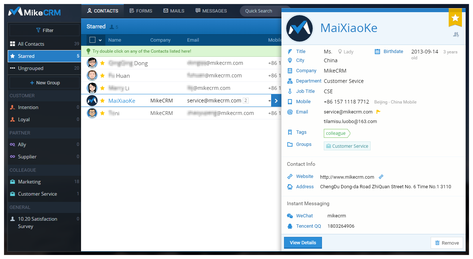Viewport: 473px width, 259px height.
Task: Click the +86 157 1118 7712 mobile number
Action: pos(346,102)
